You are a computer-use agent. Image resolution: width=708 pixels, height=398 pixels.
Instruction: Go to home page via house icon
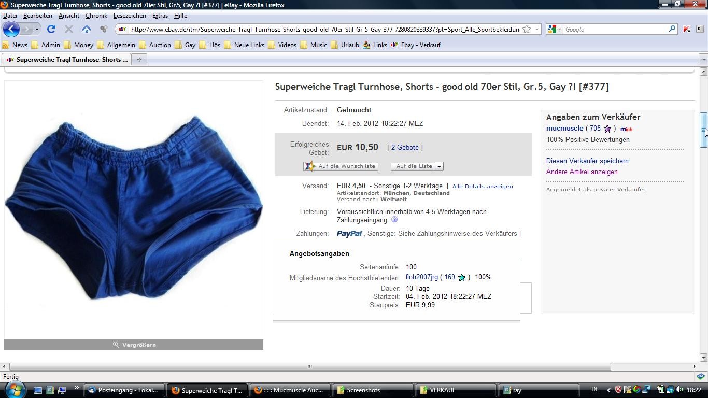(x=87, y=29)
